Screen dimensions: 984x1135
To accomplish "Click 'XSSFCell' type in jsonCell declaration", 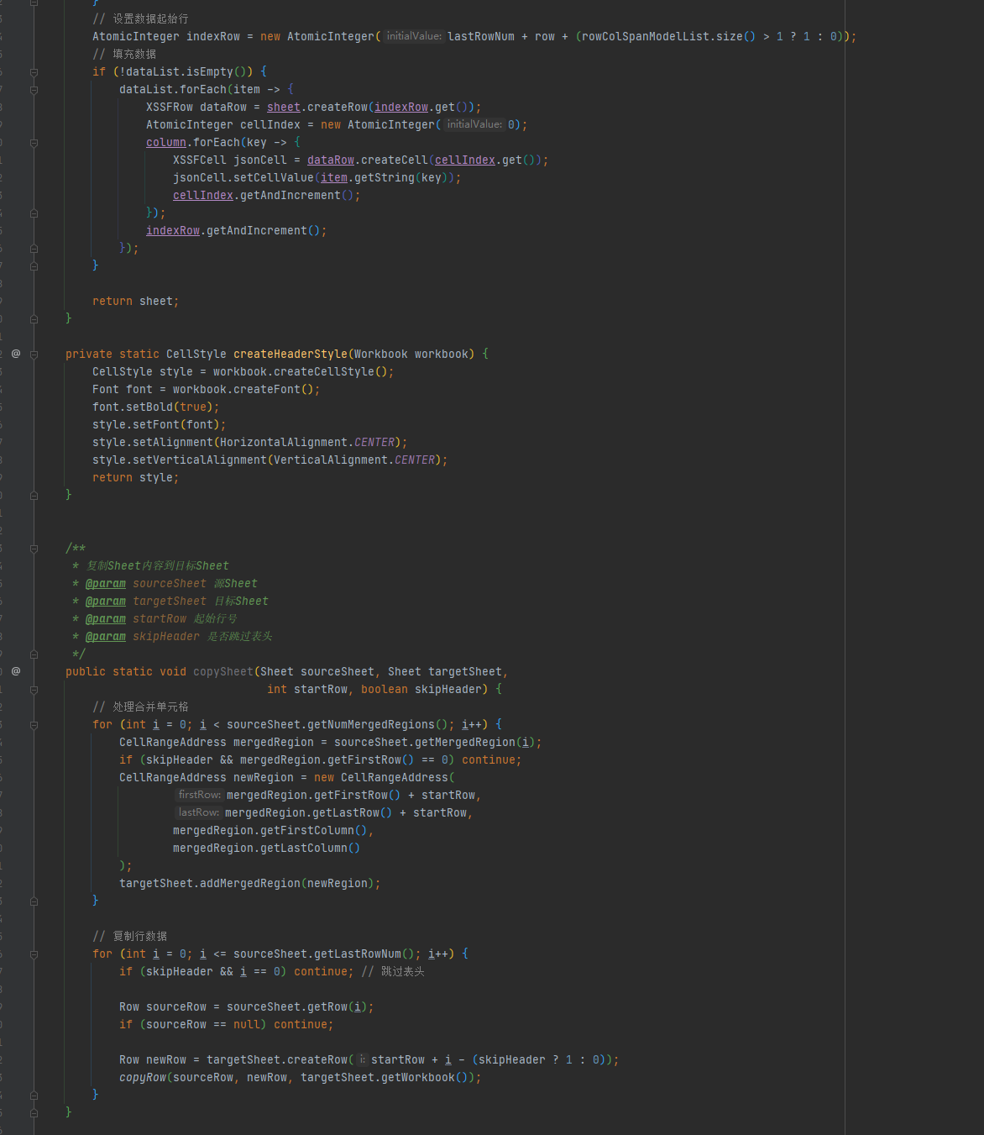I will tap(200, 160).
